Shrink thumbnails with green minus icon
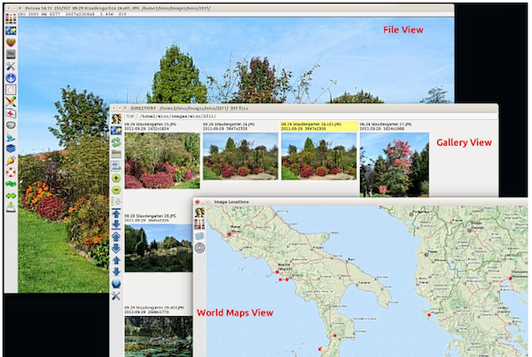The width and height of the screenshot is (532, 357). (x=116, y=189)
